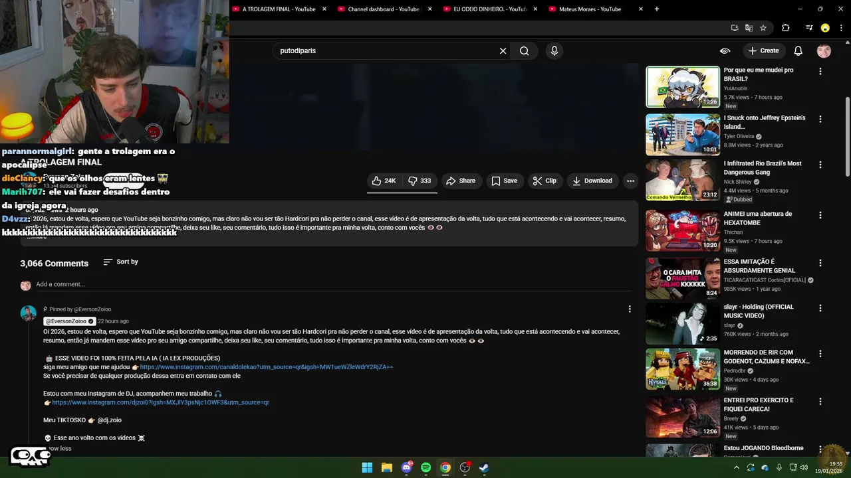Open options for slayr Holding video

coord(820,308)
